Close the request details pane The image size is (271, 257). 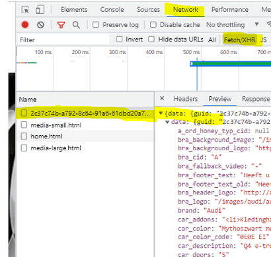[x=162, y=98]
